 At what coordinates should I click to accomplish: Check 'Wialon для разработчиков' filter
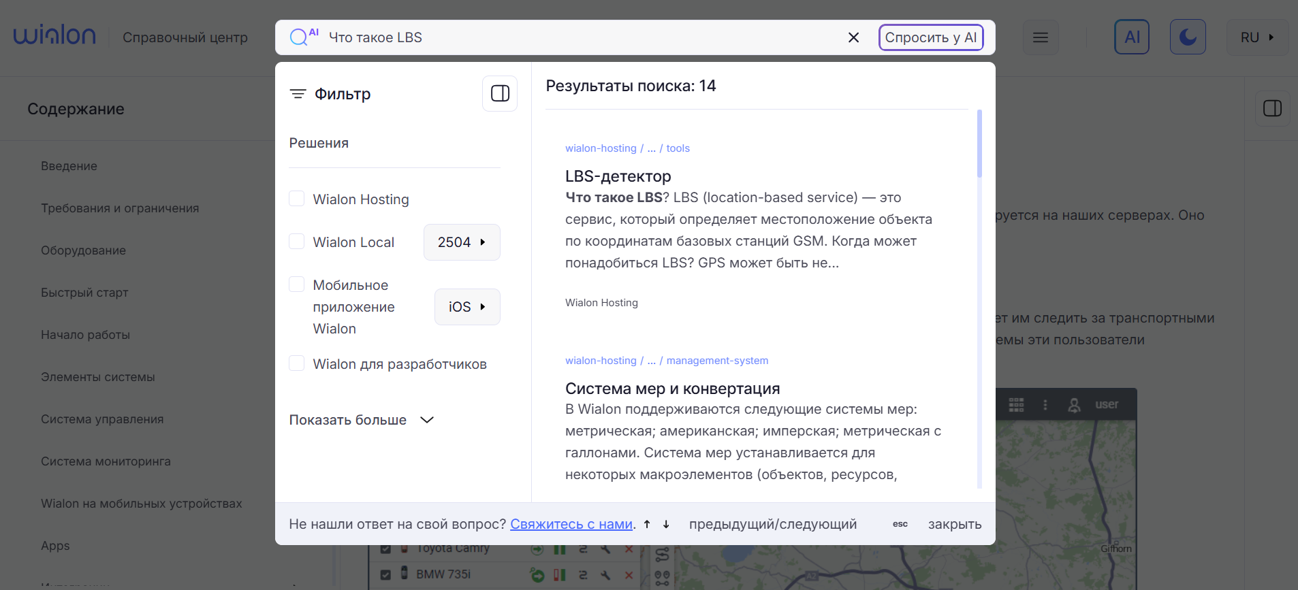point(297,363)
